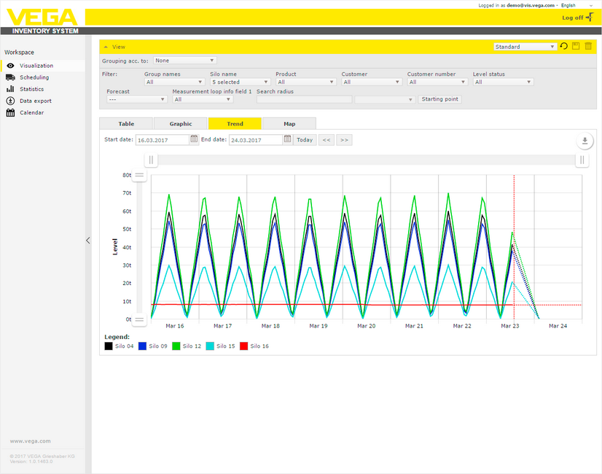Image resolution: width=602 pixels, height=474 pixels.
Task: Open the Silo name dropdown
Action: pyautogui.click(x=241, y=82)
